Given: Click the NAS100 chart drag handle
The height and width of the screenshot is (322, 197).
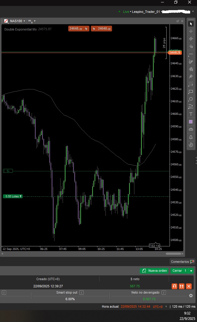Looking at the screenshot, I should [2, 21].
